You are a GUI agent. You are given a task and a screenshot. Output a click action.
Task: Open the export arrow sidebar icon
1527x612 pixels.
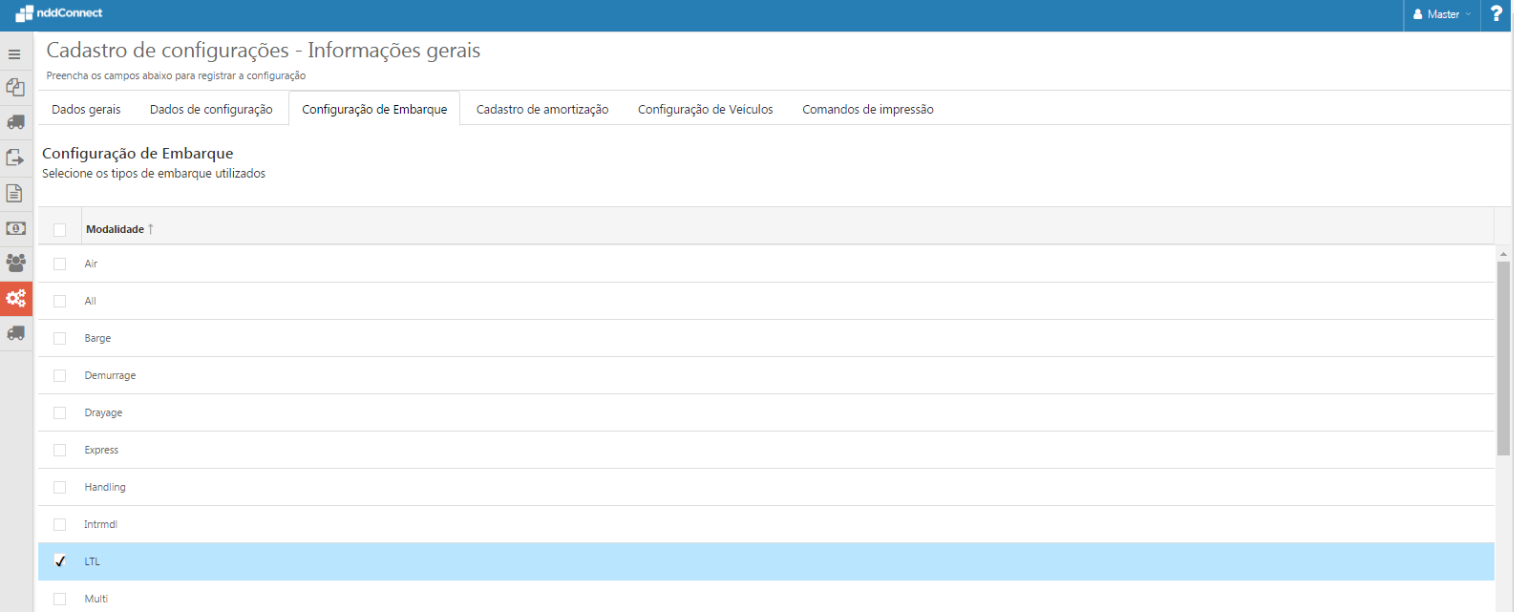pos(15,158)
